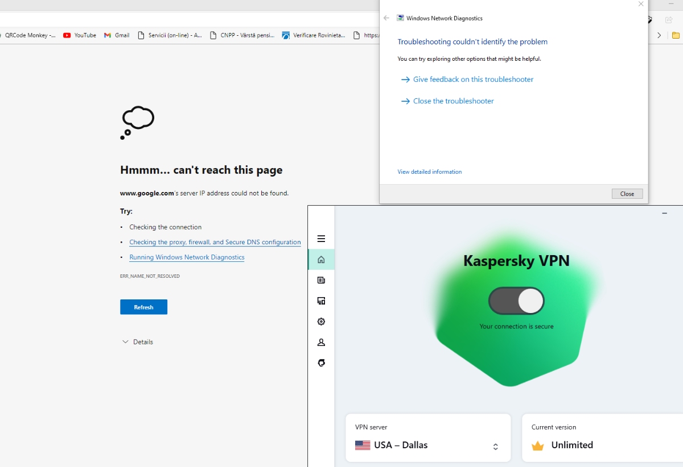This screenshot has width=683, height=467.
Task: Open Checking the proxy, firewall, and Secure DNS link
Action: click(215, 242)
